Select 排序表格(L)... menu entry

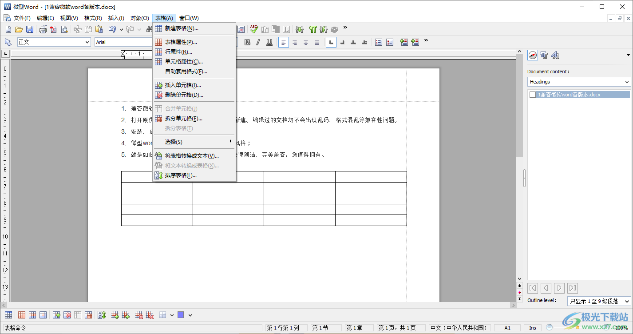tap(194, 175)
